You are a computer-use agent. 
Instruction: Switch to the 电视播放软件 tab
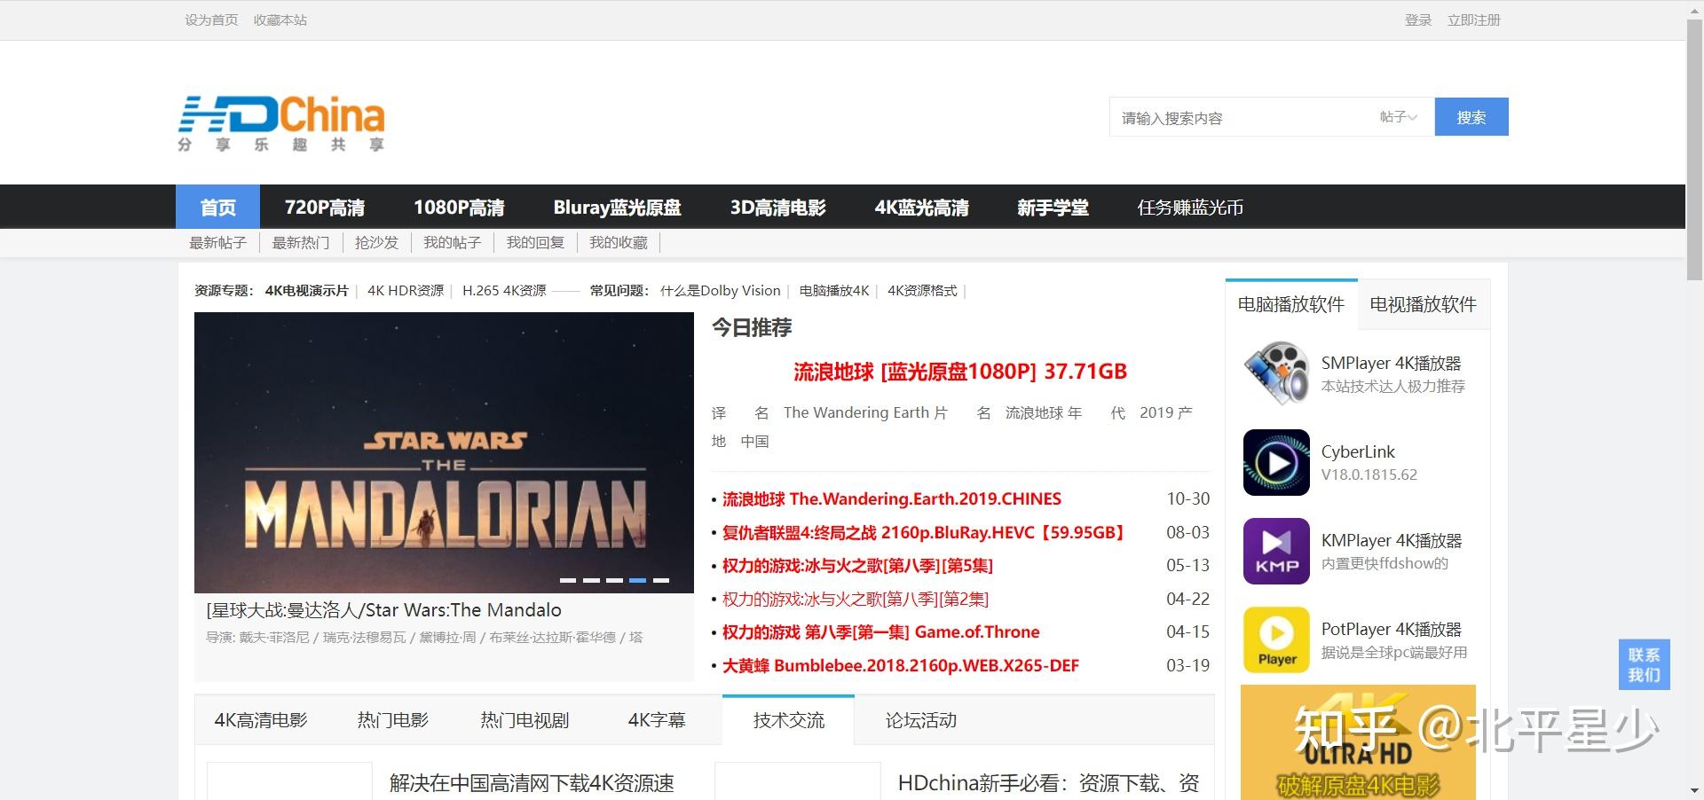click(1422, 304)
